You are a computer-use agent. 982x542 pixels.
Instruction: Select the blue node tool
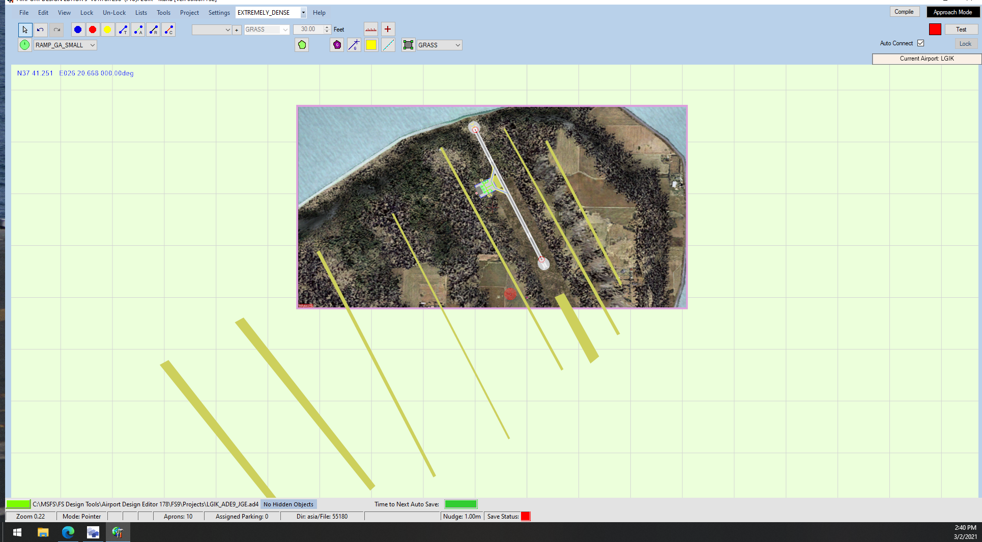tap(78, 30)
